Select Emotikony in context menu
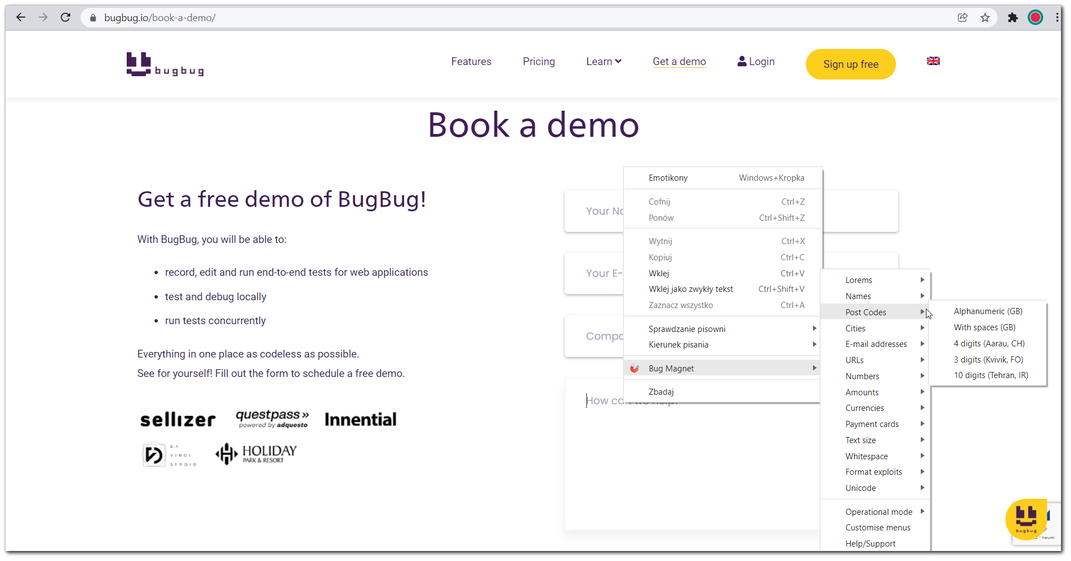Viewport: 1071px width, 561px height. 722,178
